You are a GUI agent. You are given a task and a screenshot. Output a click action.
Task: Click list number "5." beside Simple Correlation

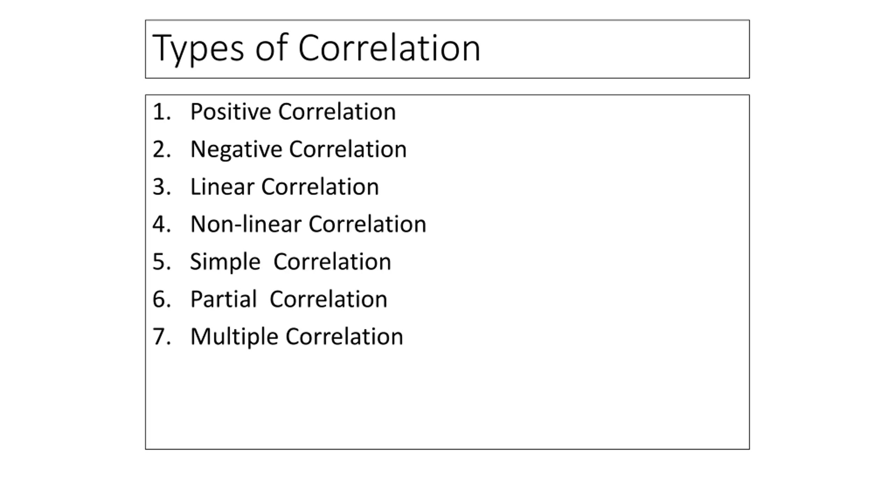click(162, 262)
